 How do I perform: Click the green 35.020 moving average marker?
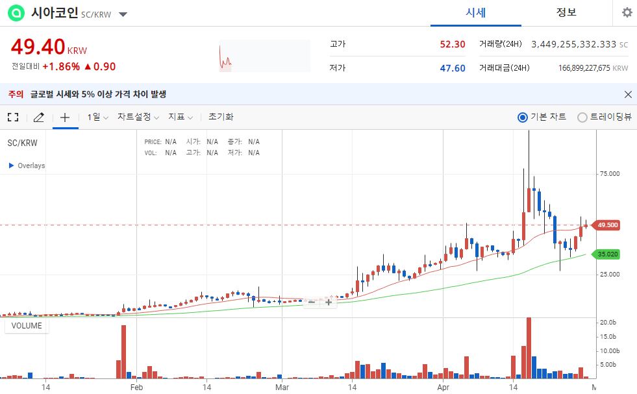[606, 254]
